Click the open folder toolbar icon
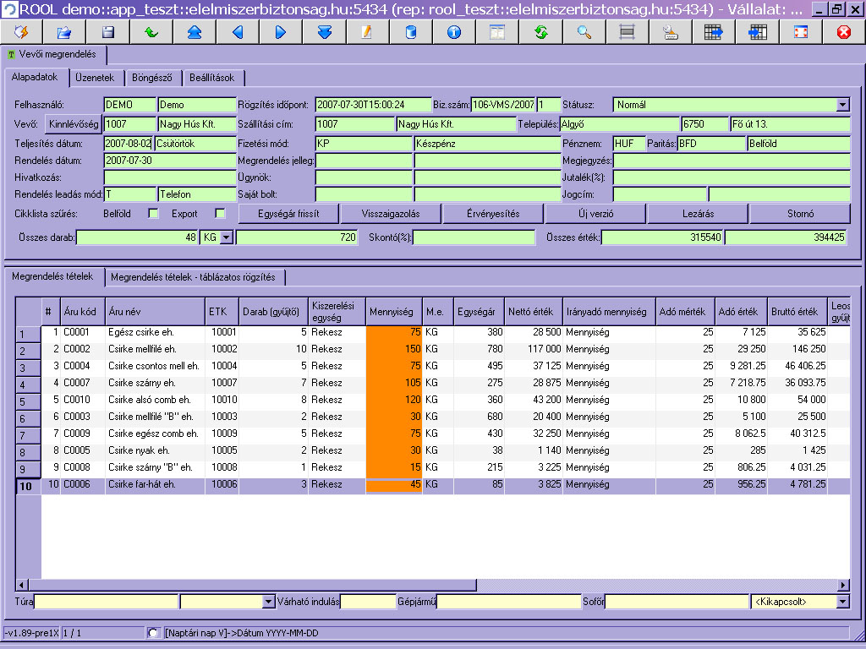The width and height of the screenshot is (866, 649). point(64,32)
